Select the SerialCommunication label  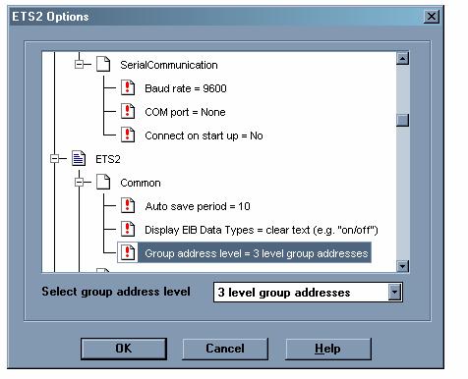click(169, 65)
